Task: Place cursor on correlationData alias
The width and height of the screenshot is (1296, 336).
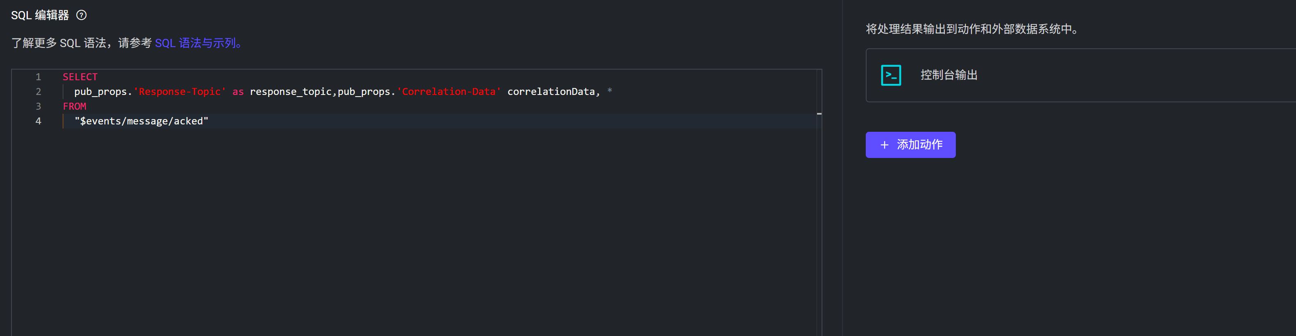Action: (551, 92)
